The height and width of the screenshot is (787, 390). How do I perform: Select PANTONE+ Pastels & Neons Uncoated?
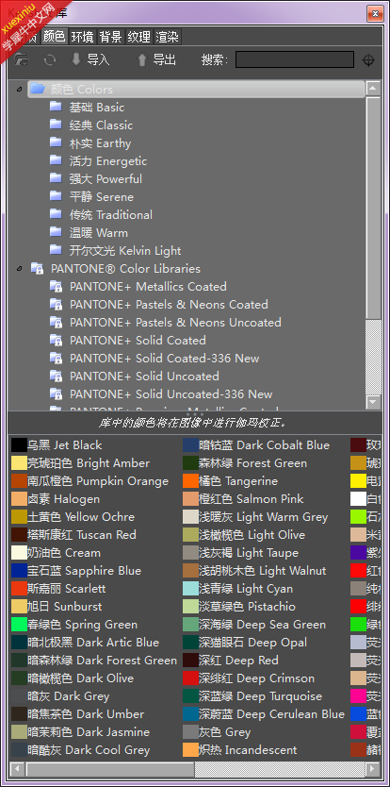tap(165, 323)
